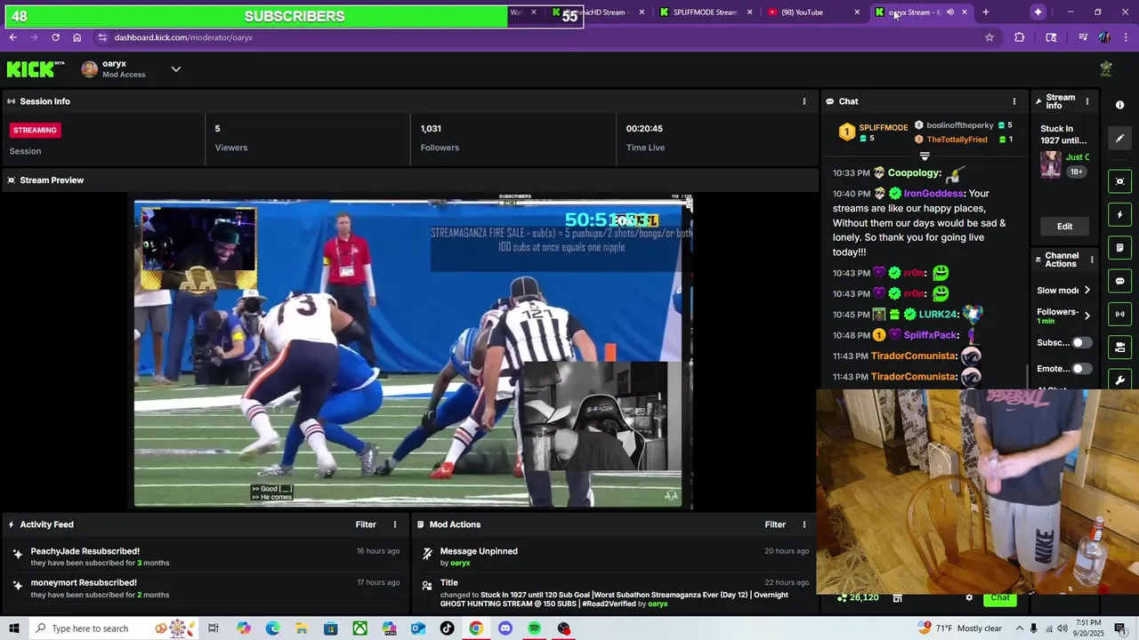Bookmark this page with the star icon
Screen dimensions: 1139x640
989,37
